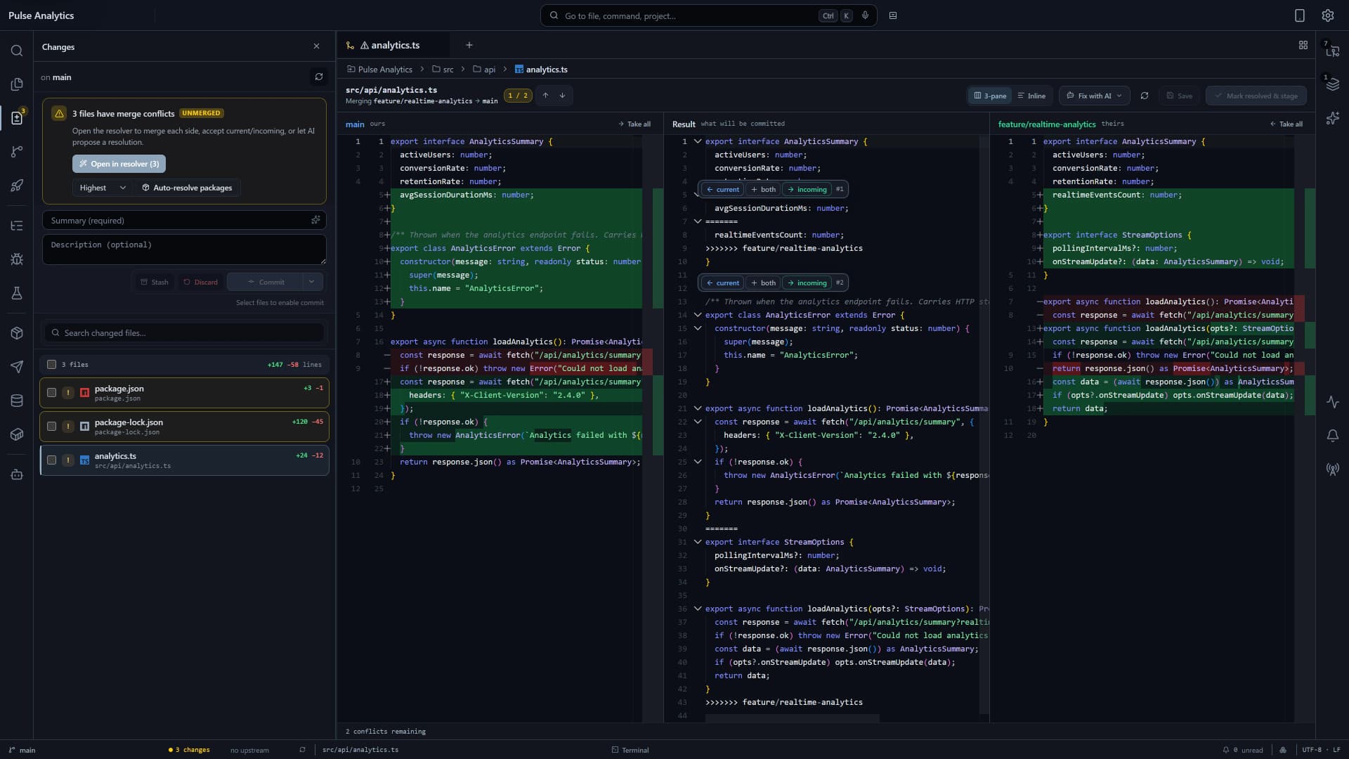
Task: Open the editor layout grid icon
Action: 1303,45
